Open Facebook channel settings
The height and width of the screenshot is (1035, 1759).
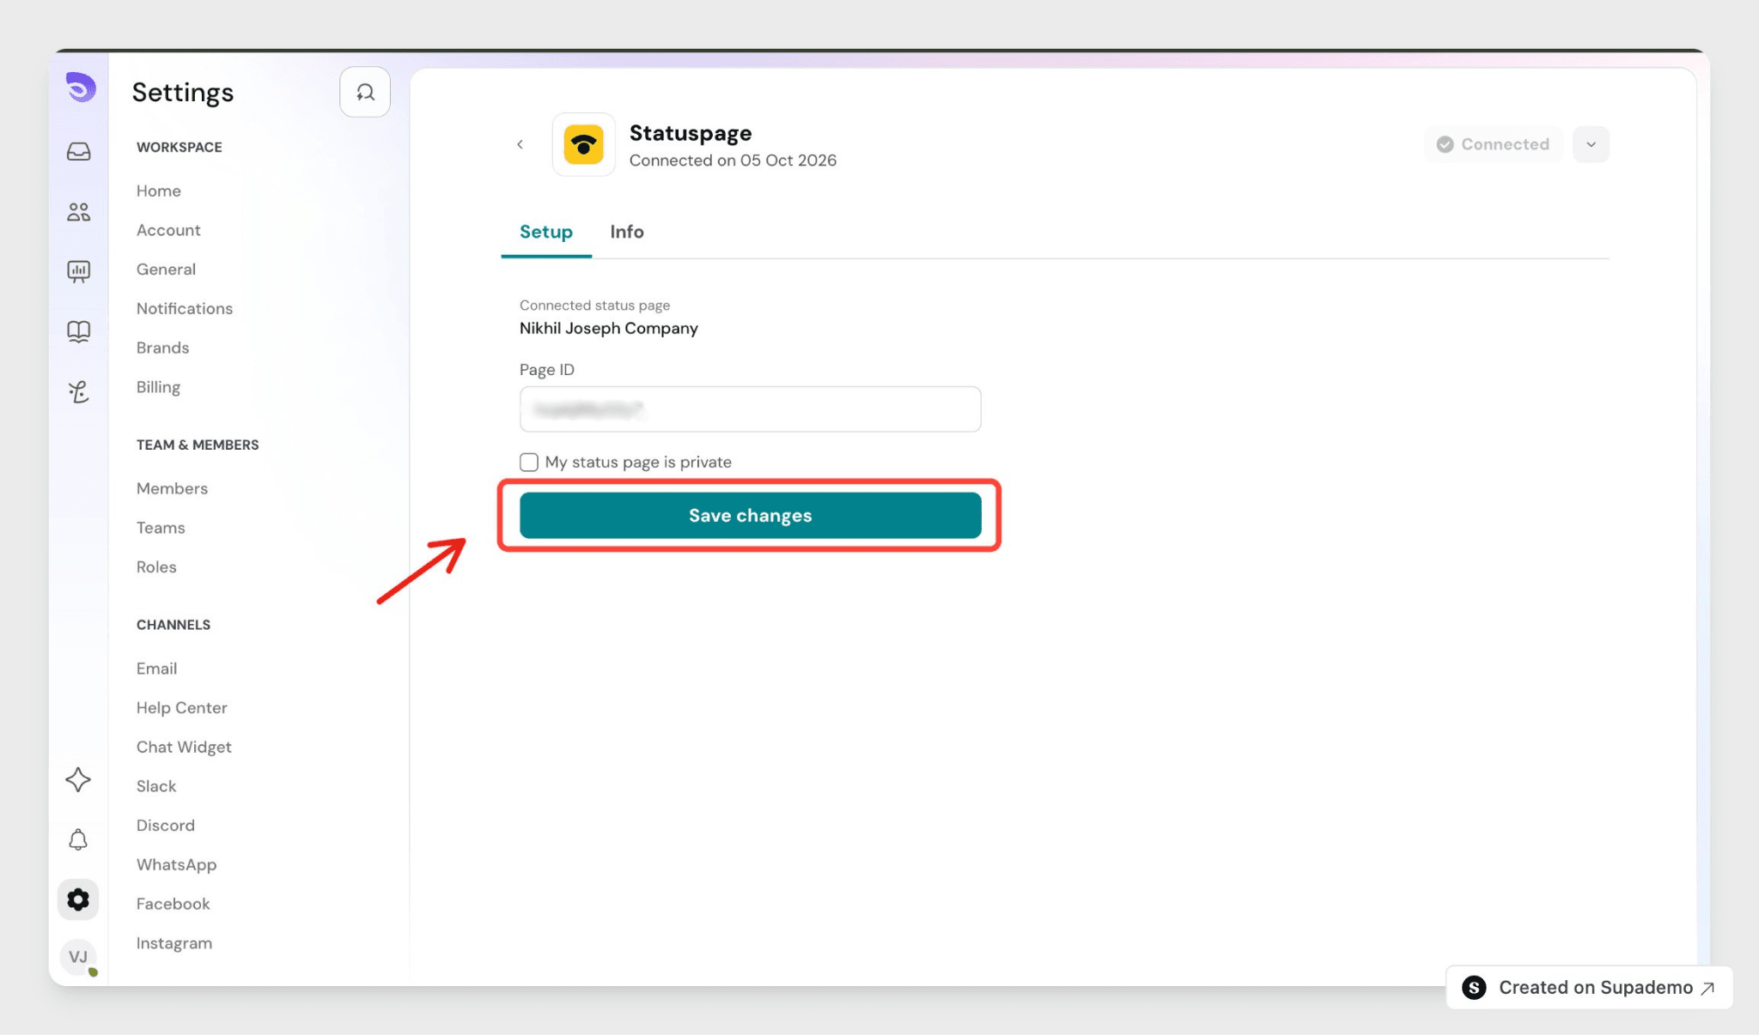[x=173, y=904]
